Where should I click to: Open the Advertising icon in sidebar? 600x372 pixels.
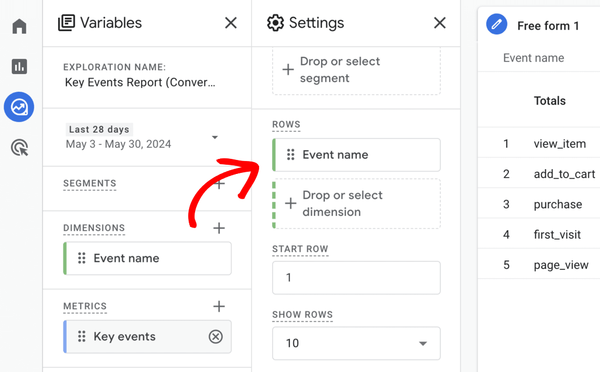point(19,148)
